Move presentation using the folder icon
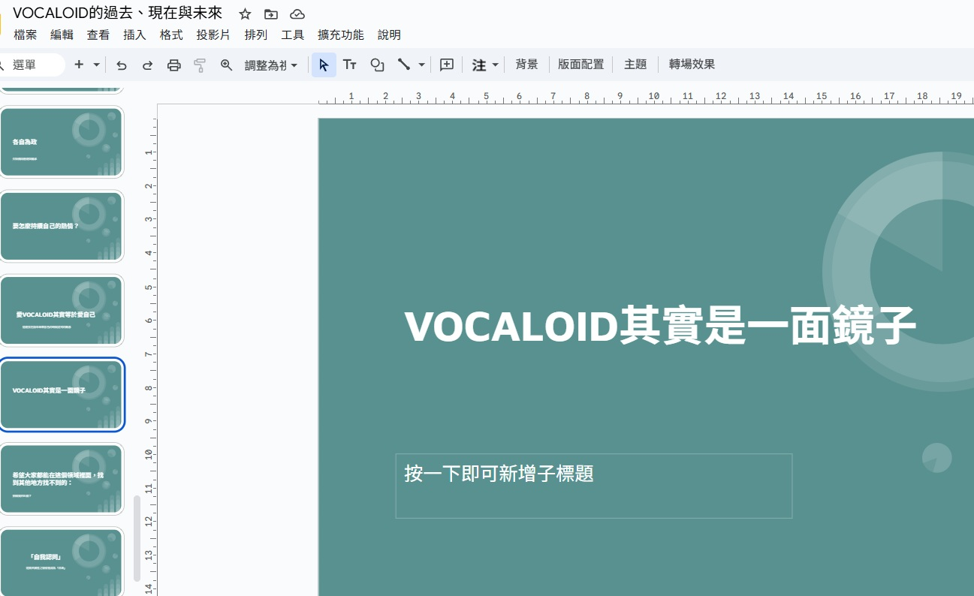 point(271,14)
